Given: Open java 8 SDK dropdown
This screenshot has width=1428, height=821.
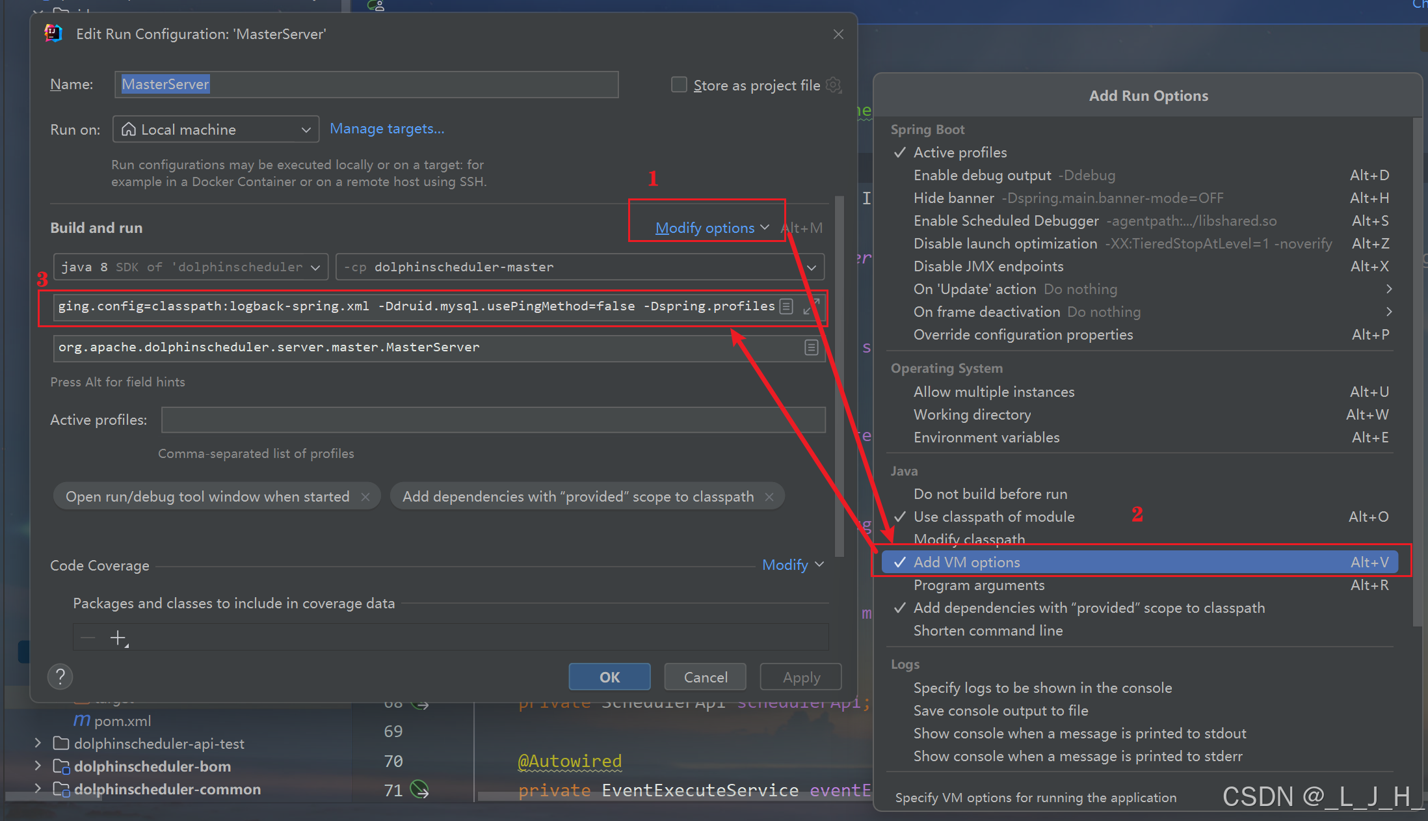Looking at the screenshot, I should click(x=191, y=267).
